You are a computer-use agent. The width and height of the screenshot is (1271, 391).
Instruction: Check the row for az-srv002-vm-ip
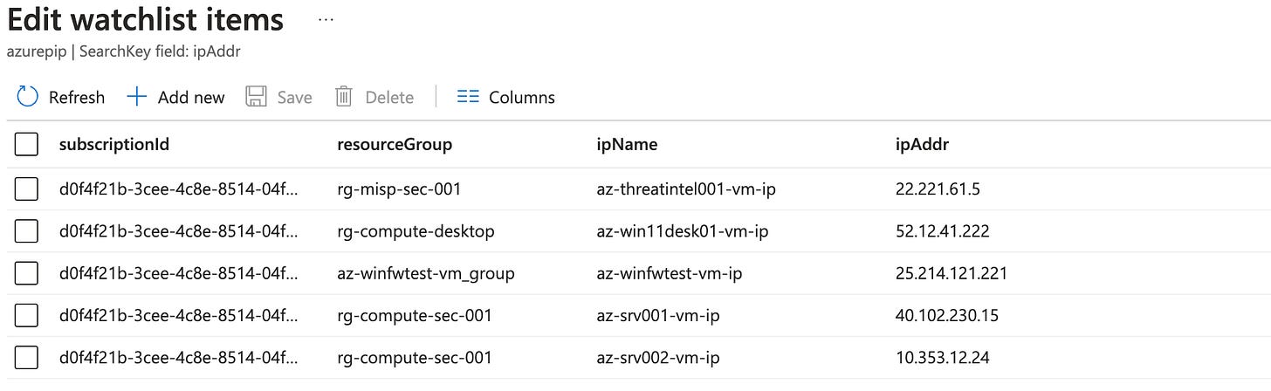[26, 357]
